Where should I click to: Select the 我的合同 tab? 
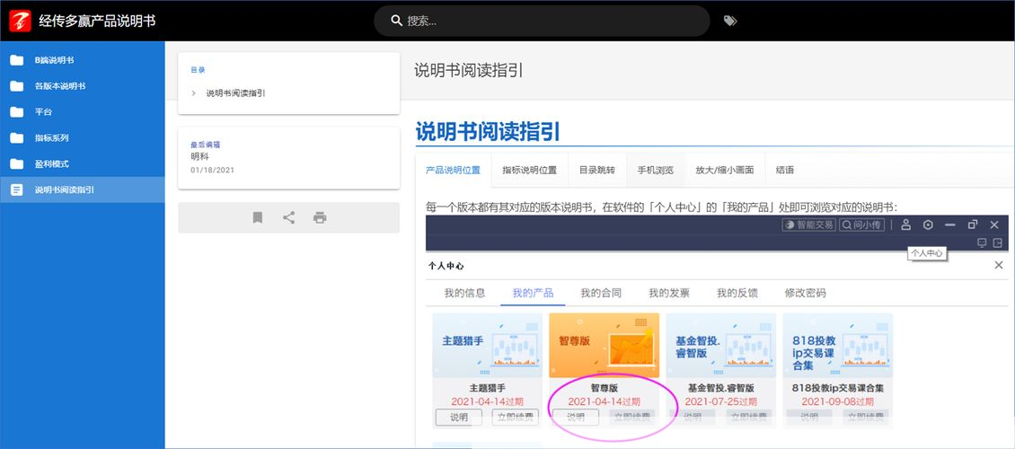[601, 293]
